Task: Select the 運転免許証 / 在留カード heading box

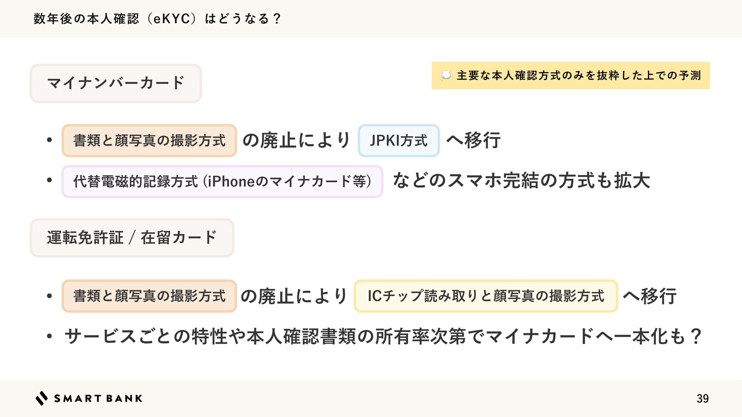Action: pos(132,238)
